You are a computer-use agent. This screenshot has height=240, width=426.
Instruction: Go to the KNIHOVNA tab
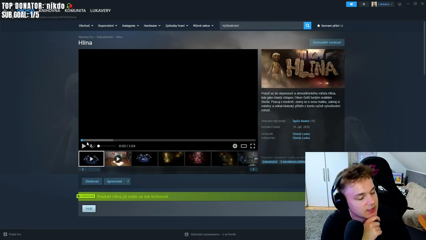[x=49, y=11]
